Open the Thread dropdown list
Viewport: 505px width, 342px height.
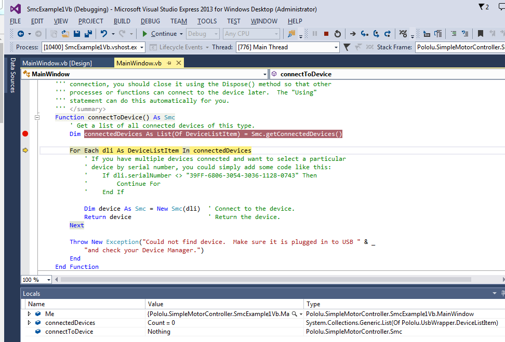[336, 47]
